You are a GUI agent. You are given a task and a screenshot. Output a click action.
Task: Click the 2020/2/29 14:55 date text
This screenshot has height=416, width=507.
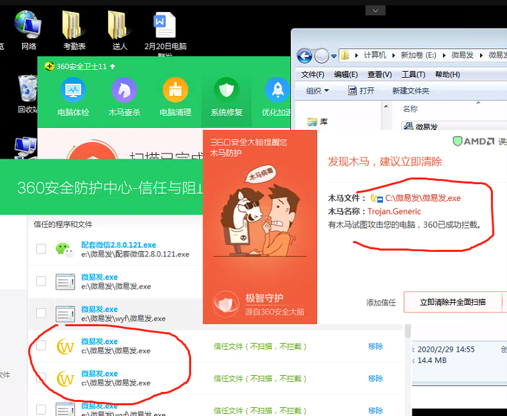click(446, 350)
